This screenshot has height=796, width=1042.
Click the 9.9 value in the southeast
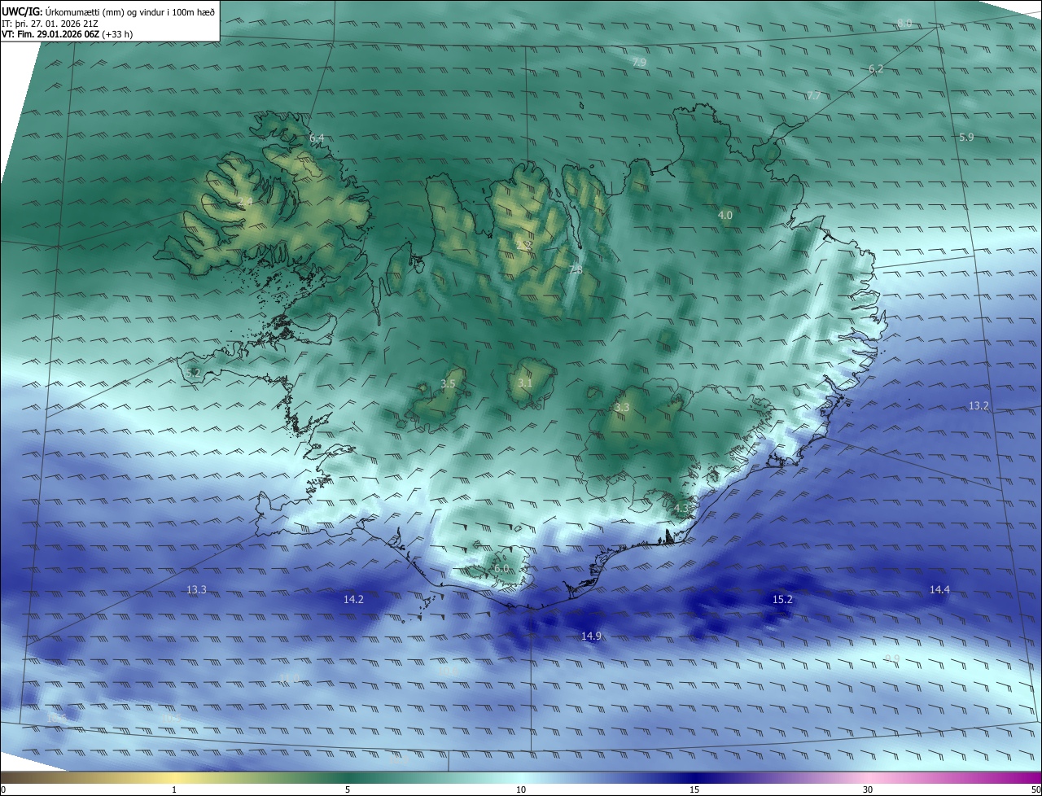pyautogui.click(x=892, y=658)
